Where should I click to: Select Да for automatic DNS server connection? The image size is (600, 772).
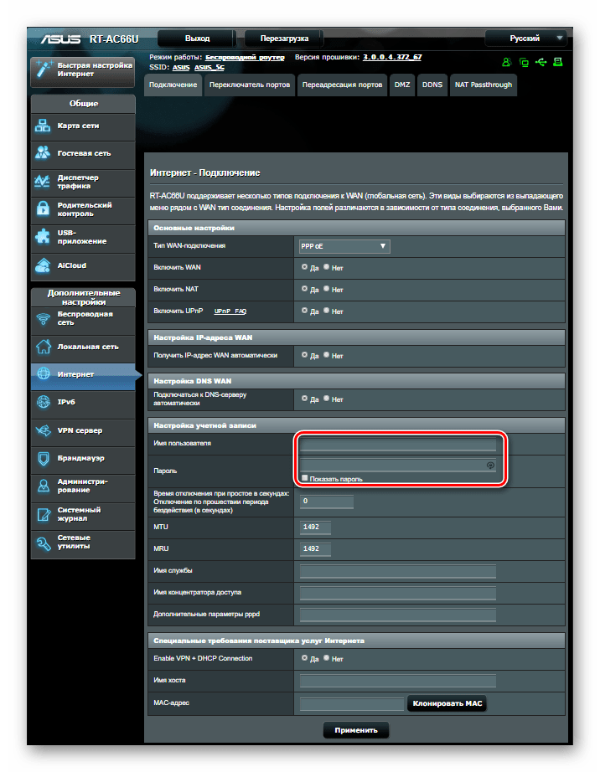coord(304,399)
